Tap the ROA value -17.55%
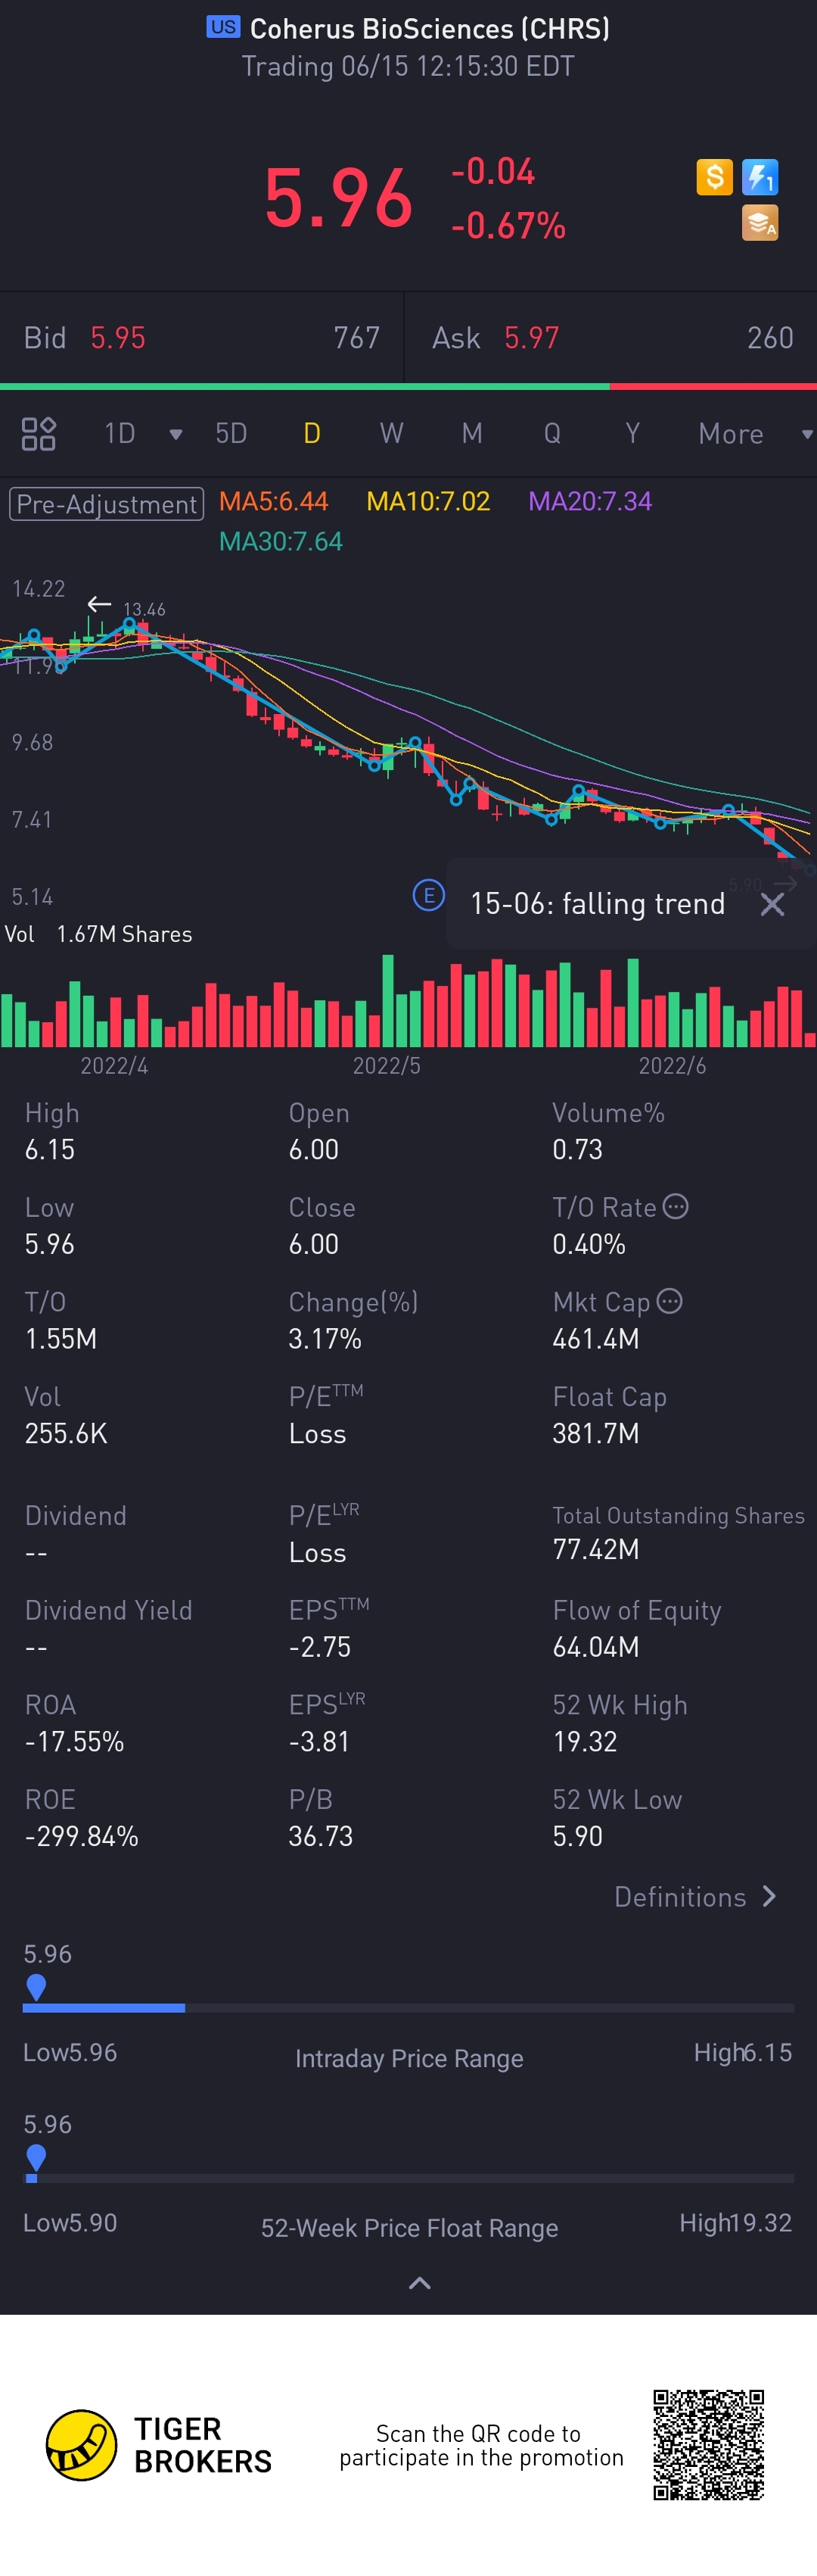817x2576 pixels. pyautogui.click(x=75, y=1742)
